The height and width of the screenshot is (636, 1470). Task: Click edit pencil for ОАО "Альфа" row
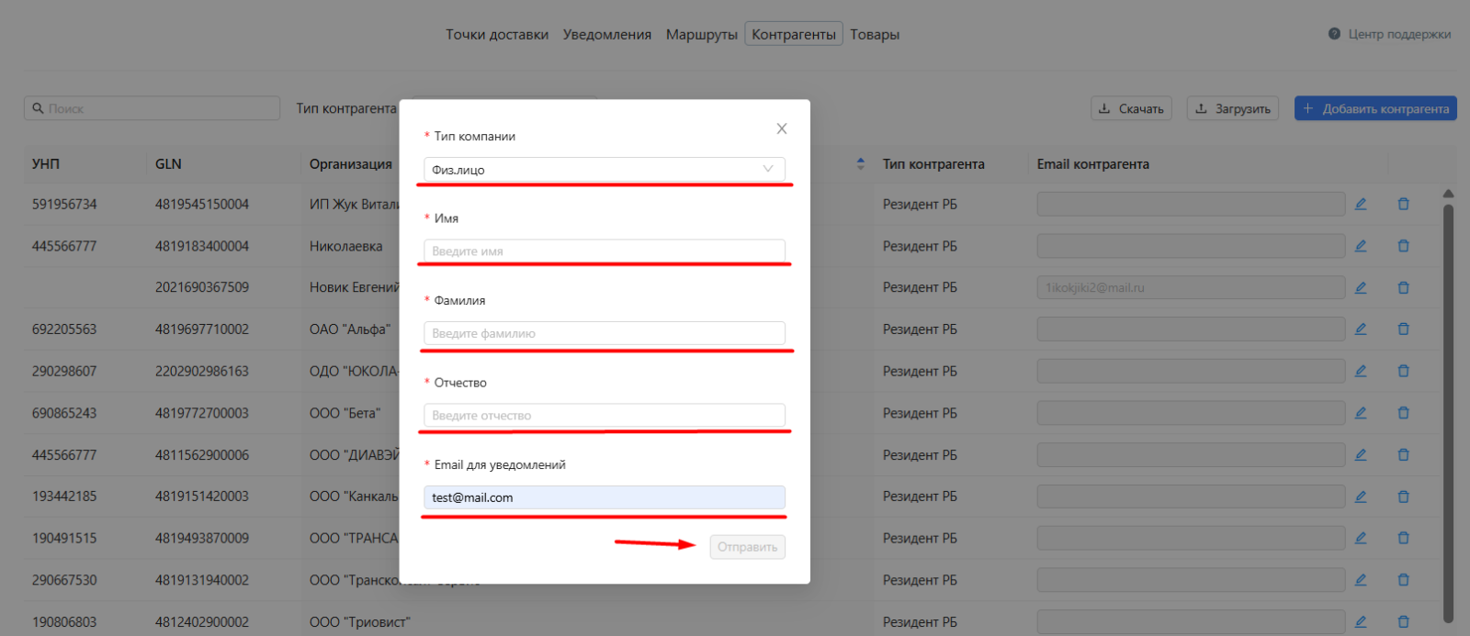[1361, 329]
